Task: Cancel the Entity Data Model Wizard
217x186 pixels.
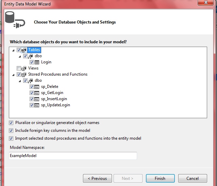Action: click(193, 179)
